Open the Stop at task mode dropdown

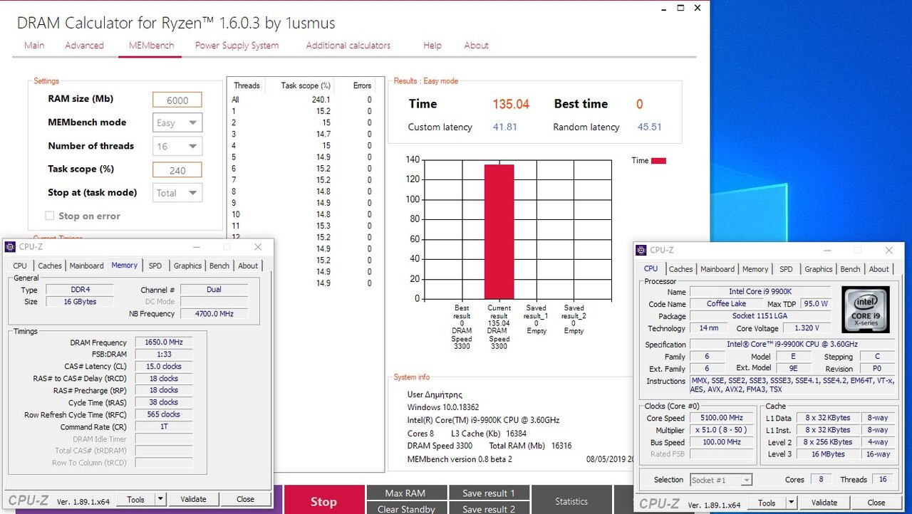click(177, 193)
